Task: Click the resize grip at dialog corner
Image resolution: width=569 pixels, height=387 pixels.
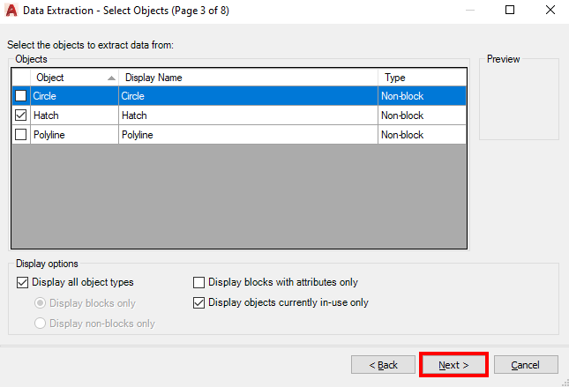Action: [565, 383]
